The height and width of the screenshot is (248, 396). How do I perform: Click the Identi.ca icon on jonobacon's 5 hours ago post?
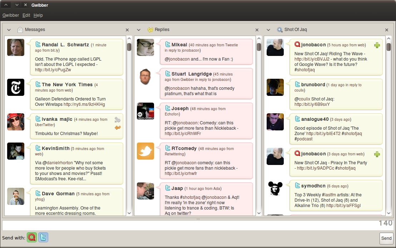tap(297, 44)
